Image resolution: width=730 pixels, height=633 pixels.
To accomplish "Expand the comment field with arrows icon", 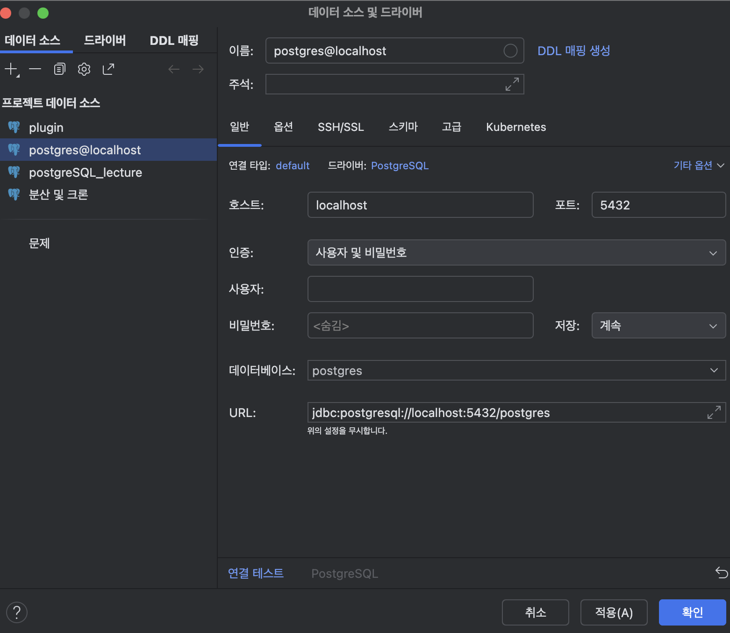I will point(512,84).
